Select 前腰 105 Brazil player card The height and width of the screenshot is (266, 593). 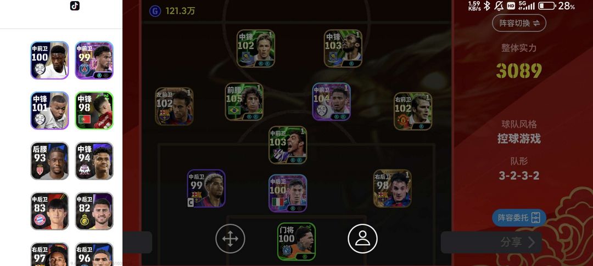coord(244,101)
